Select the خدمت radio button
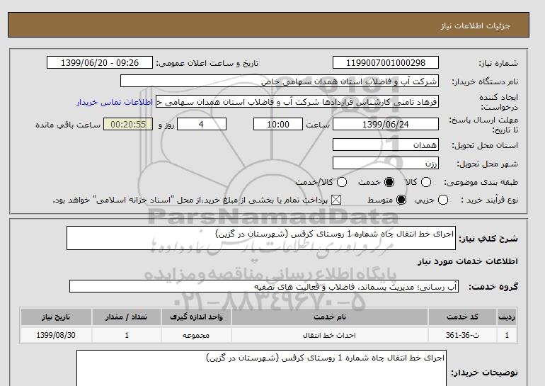The image size is (545, 386). coord(389,182)
